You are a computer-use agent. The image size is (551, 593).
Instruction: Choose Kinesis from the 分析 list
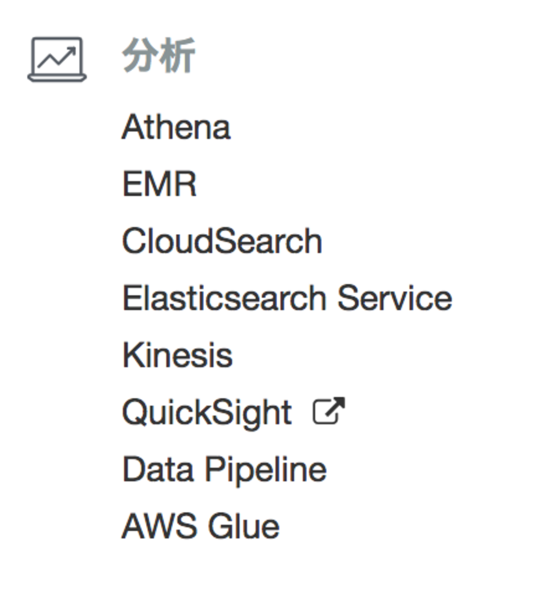pos(177,355)
